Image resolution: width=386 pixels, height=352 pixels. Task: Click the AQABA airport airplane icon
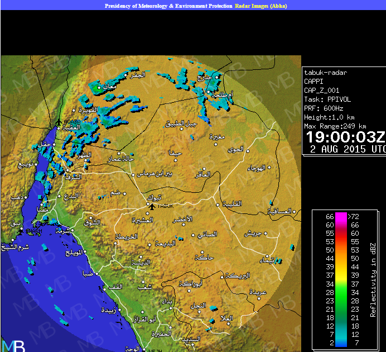point(59,122)
